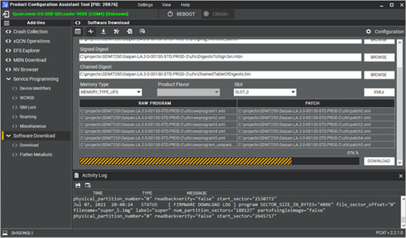This screenshot has width=406, height=238.
Task: Click the PCAT application icon in title bar
Action: click(x=5, y=4)
